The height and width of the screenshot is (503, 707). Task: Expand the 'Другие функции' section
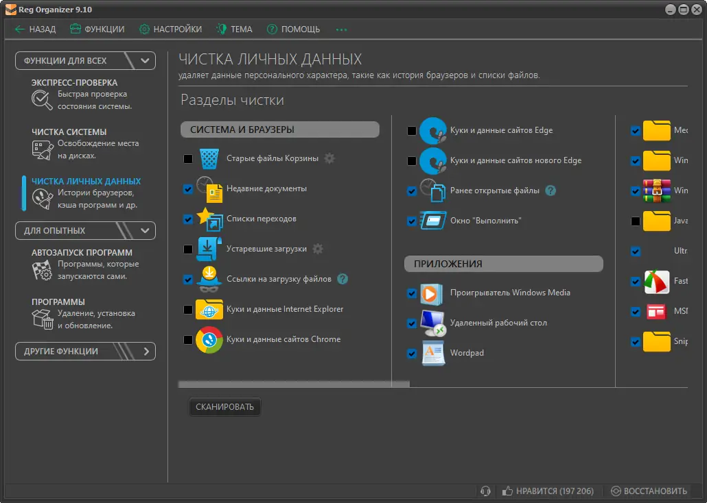tap(85, 352)
